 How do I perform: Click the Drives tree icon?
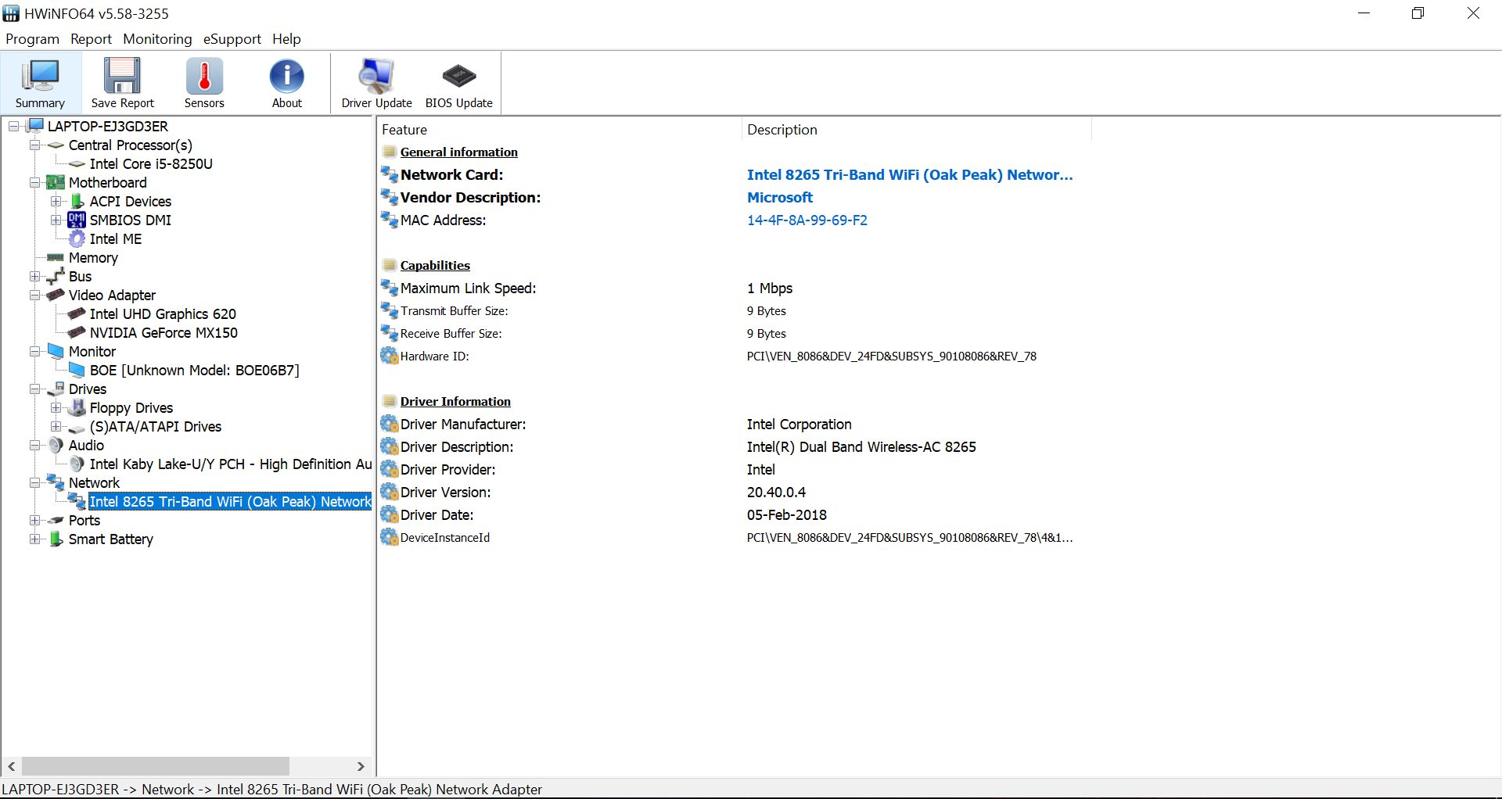(x=56, y=389)
